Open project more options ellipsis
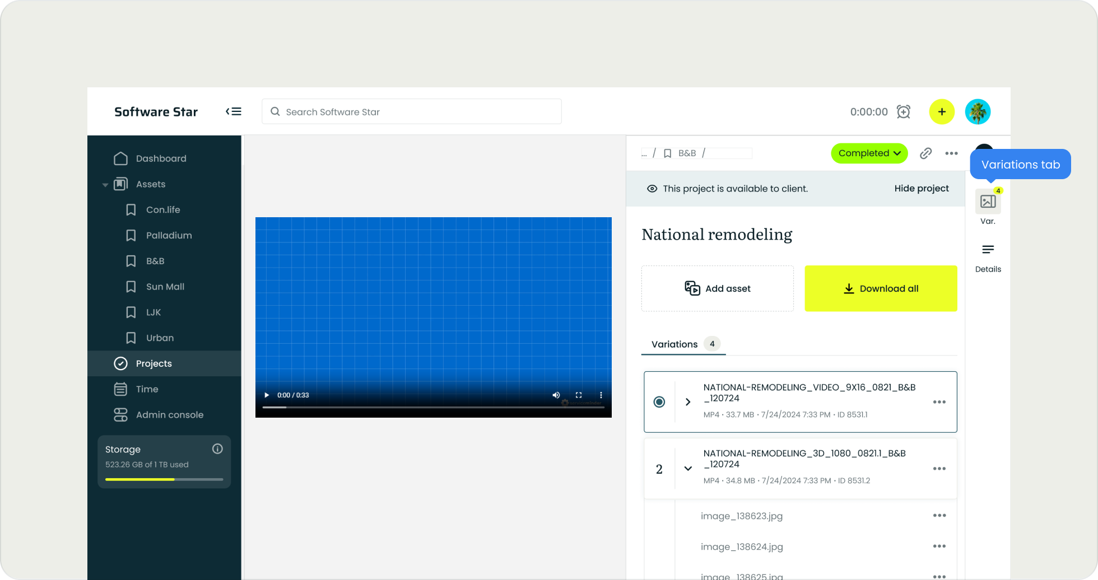The height and width of the screenshot is (580, 1098). (951, 153)
